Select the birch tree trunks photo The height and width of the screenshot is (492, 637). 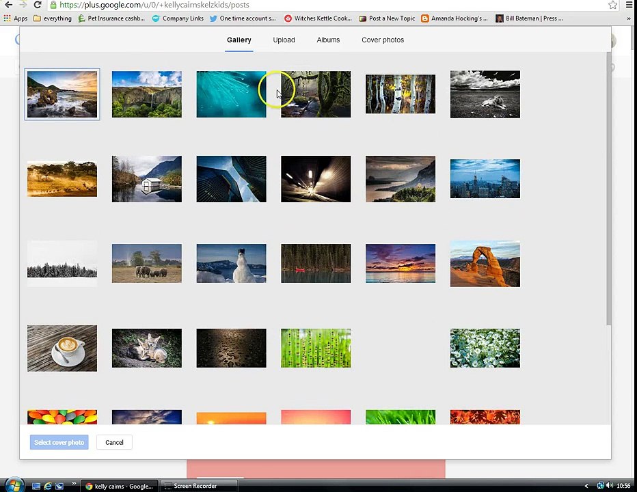pos(400,94)
